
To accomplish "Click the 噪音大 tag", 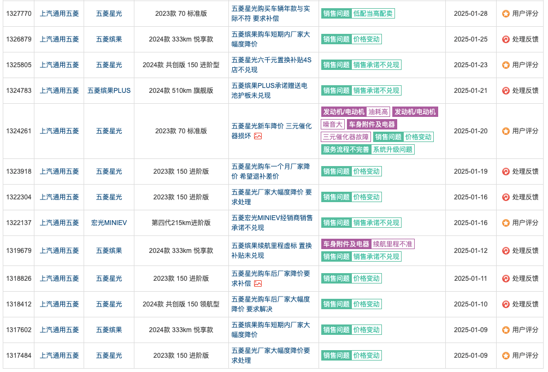I will [x=333, y=125].
